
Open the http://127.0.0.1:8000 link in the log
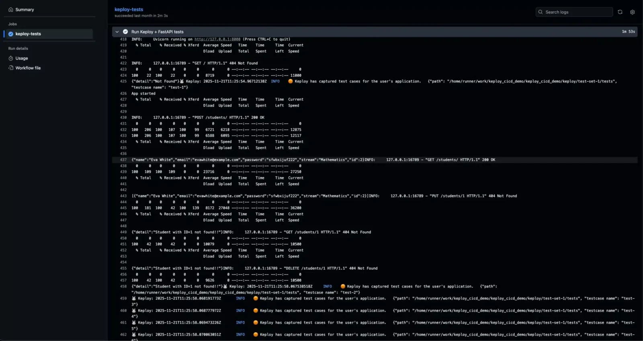(x=217, y=39)
